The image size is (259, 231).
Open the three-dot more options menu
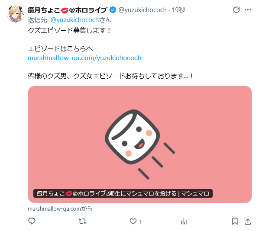[x=248, y=10]
